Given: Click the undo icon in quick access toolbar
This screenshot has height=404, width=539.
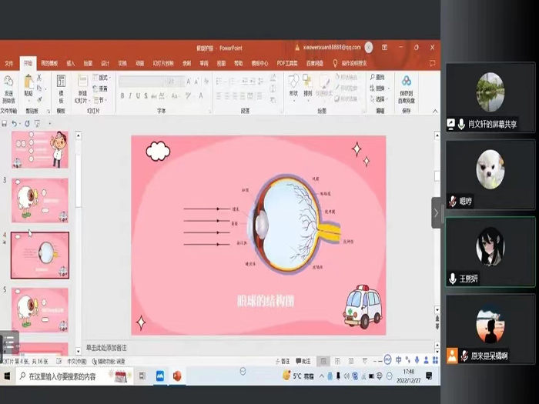Looking at the screenshot, I should click(x=16, y=123).
